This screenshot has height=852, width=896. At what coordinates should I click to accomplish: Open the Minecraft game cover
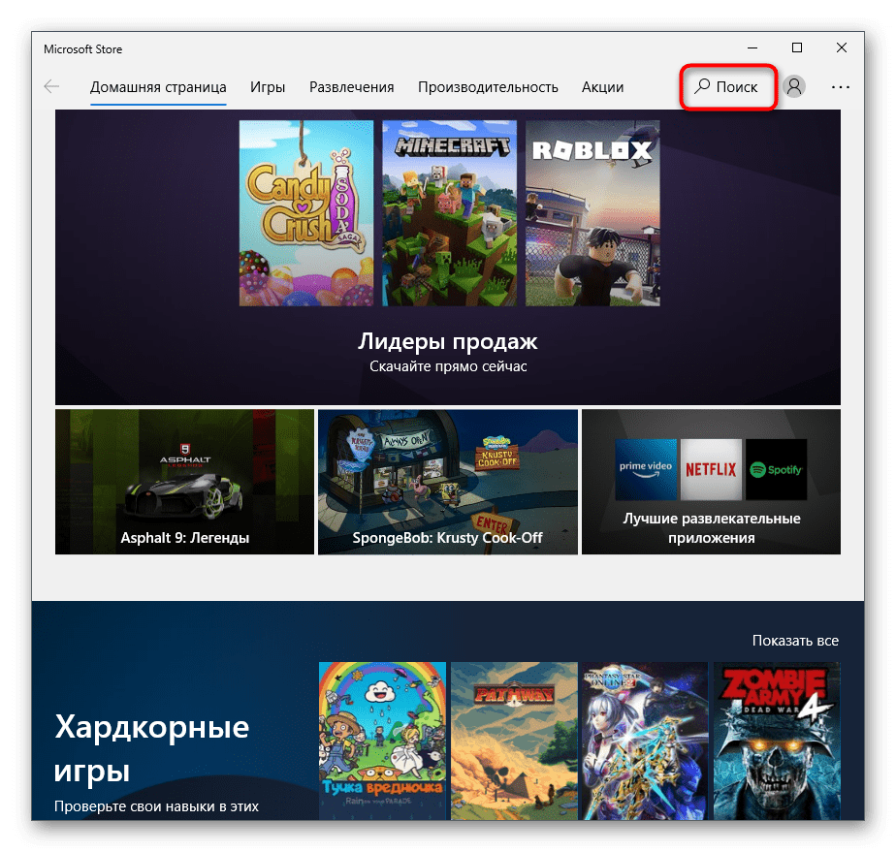click(449, 213)
